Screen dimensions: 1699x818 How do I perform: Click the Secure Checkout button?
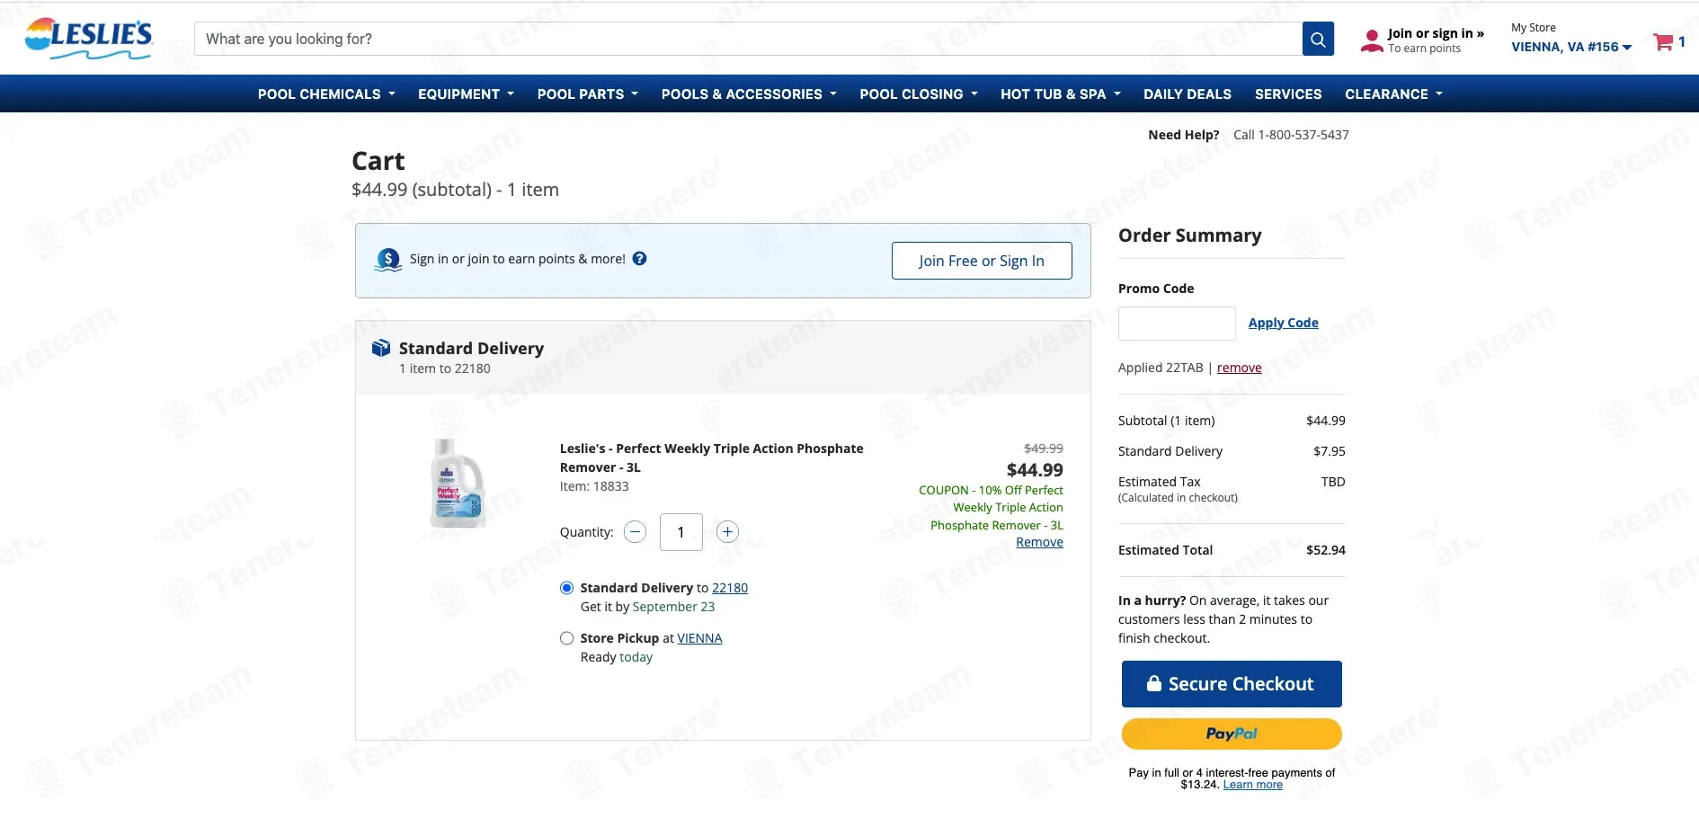[x=1232, y=684]
